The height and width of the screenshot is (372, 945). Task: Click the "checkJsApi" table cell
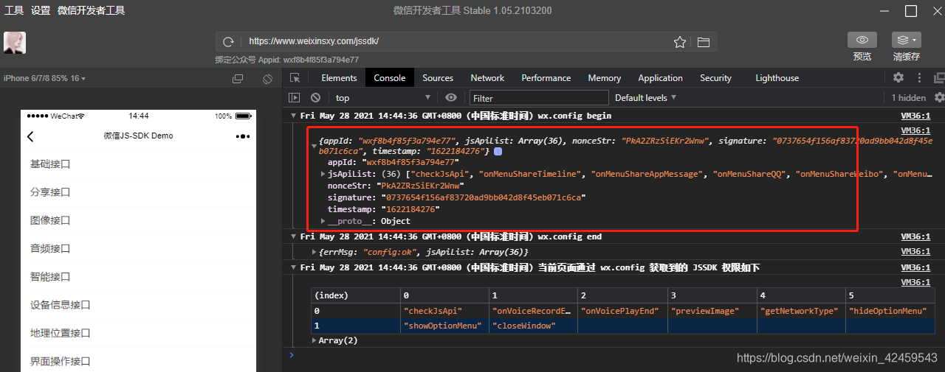coord(444,311)
